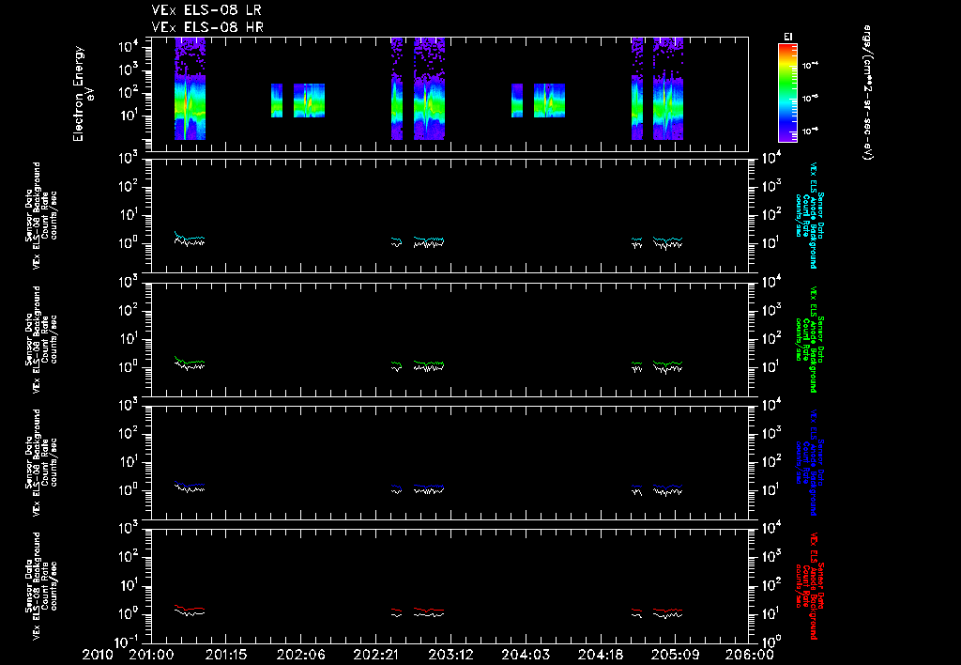
Task: Click the red trace segment nearest 201:00
Action: tap(190, 608)
